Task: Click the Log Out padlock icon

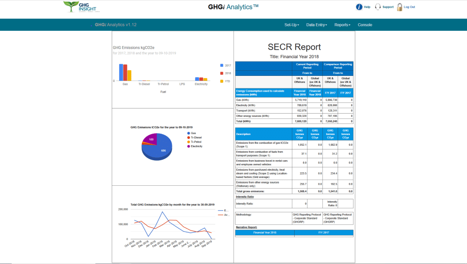Action: pos(400,7)
